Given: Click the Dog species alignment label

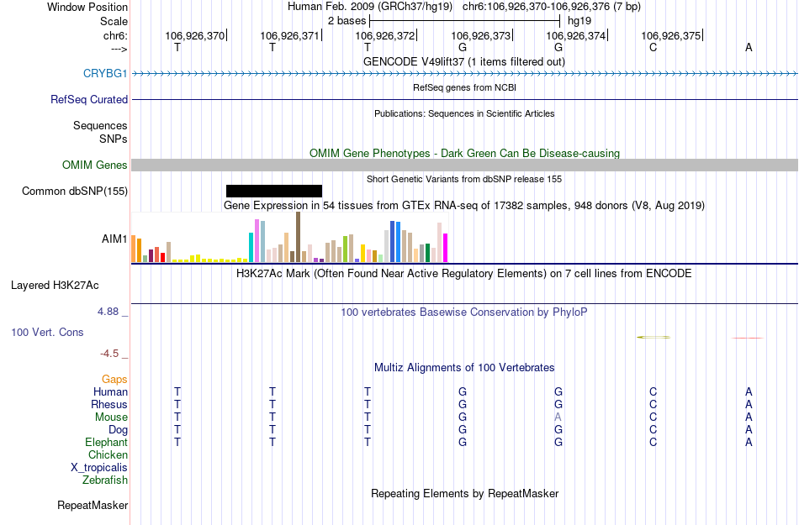Looking at the screenshot, I should tap(118, 430).
